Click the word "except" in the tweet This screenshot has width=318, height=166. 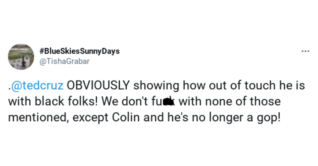[x=91, y=117]
